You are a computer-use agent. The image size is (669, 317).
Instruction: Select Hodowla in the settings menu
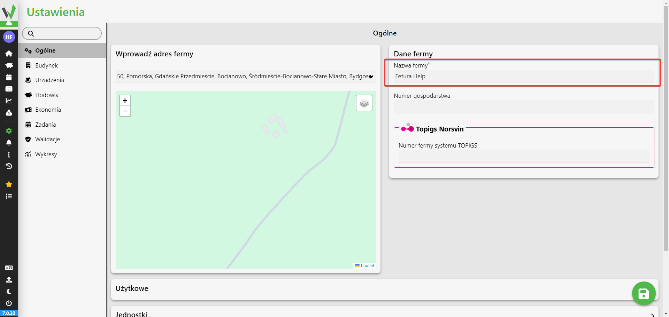[x=47, y=95]
